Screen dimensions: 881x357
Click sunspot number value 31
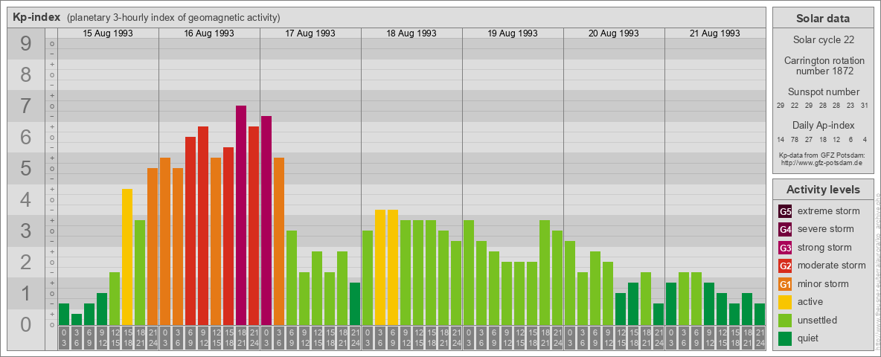pos(864,106)
